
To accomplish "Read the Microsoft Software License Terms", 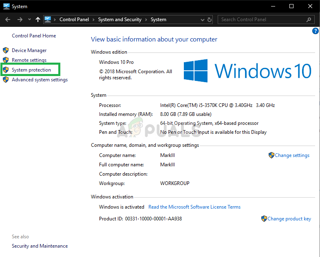I will point(194,207).
